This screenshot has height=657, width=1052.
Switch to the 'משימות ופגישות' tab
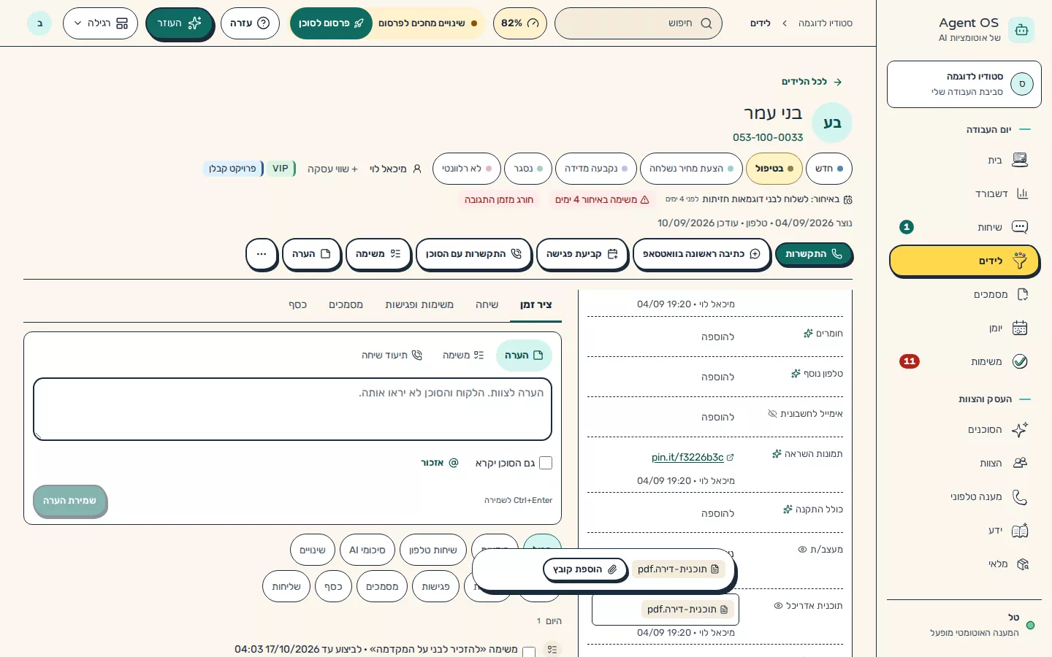click(x=419, y=304)
